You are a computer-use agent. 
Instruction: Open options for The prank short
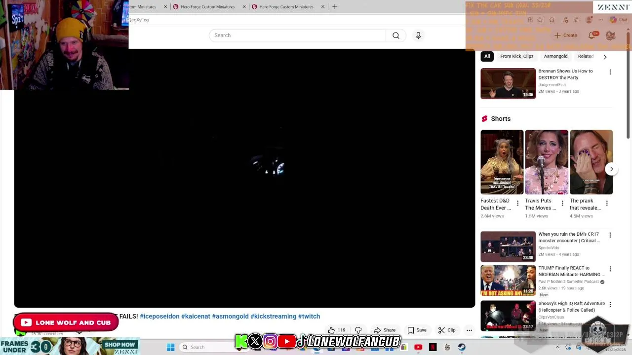(606, 203)
